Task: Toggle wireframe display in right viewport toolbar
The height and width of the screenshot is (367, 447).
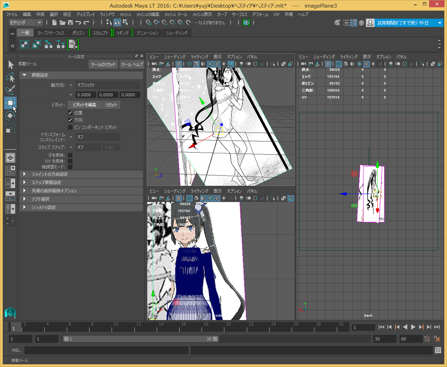Action: point(339,64)
